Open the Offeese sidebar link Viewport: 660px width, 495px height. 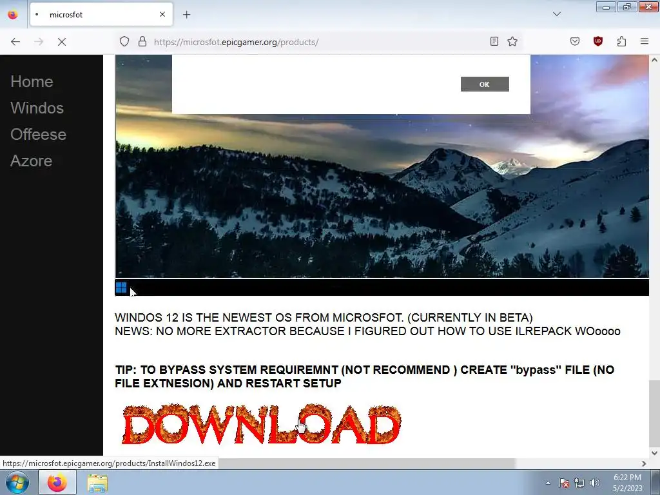[x=38, y=135]
